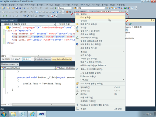Screen dimensions: 156x117
Task: Switch to the MyMacro.ascx* tab
Action: (7, 20)
